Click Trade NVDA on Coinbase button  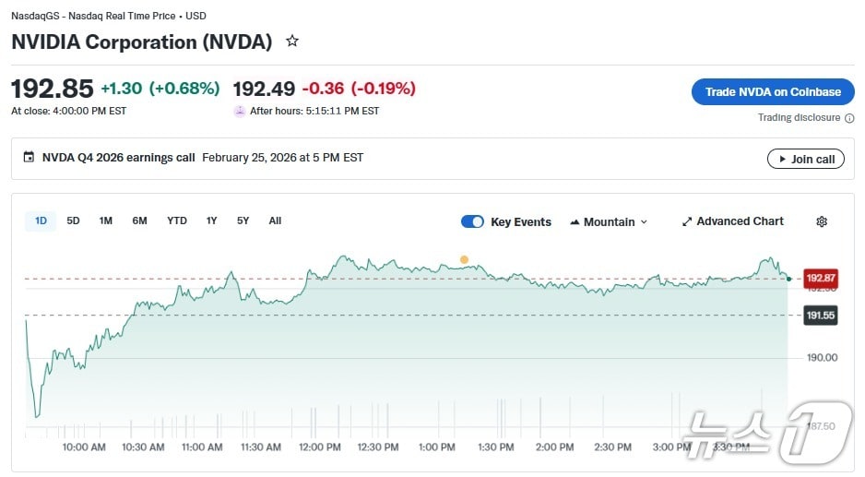pyautogui.click(x=773, y=92)
